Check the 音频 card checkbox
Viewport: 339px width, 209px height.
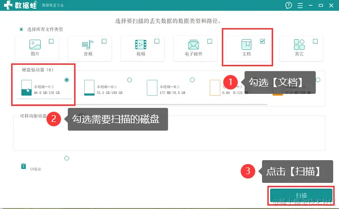tap(104, 41)
